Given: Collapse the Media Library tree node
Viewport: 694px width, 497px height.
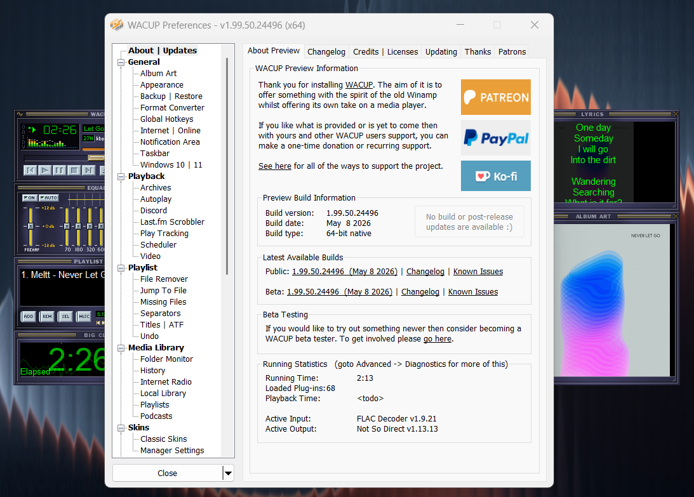Looking at the screenshot, I should (x=121, y=348).
